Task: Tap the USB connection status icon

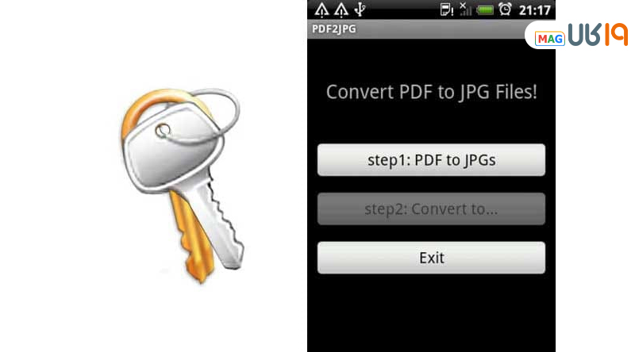Action: tap(360, 10)
